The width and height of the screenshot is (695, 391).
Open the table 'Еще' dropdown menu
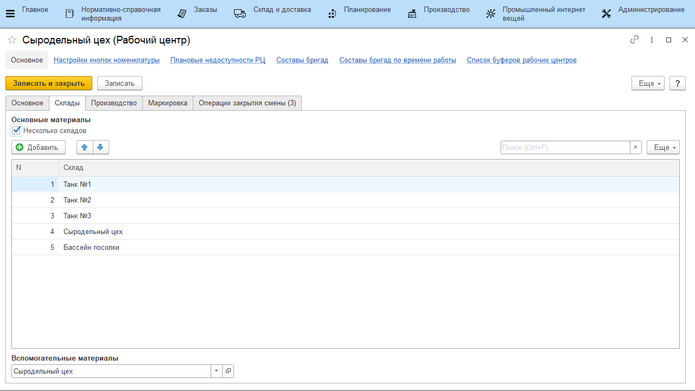[662, 147]
